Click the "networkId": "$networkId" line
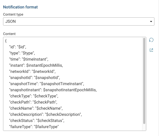 pos(32,72)
